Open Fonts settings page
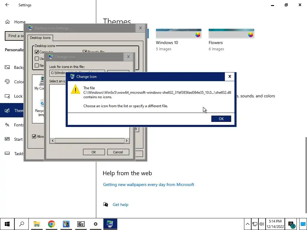 click(12, 125)
